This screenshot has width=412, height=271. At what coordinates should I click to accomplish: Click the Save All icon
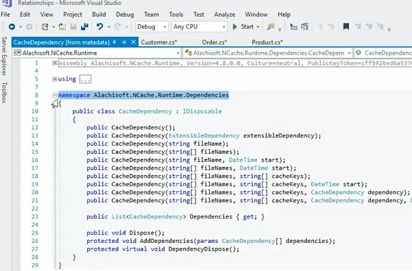point(84,27)
